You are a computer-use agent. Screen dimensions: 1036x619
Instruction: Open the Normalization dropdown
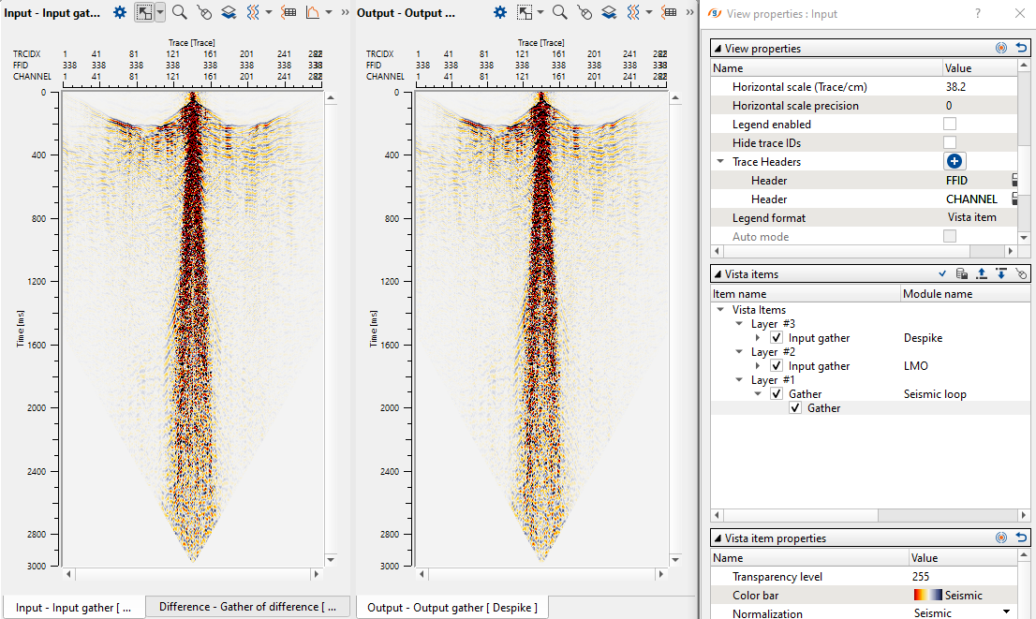point(1007,613)
